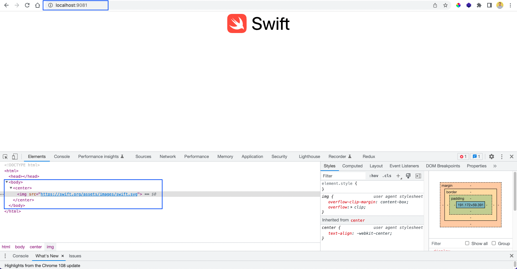This screenshot has height=269, width=517.
Task: Open the Extensions puzzle icon
Action: point(479,5)
